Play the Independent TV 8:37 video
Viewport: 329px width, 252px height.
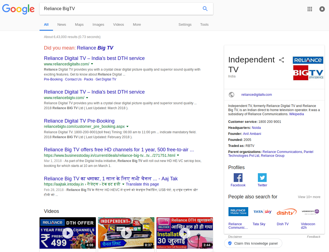126,233
